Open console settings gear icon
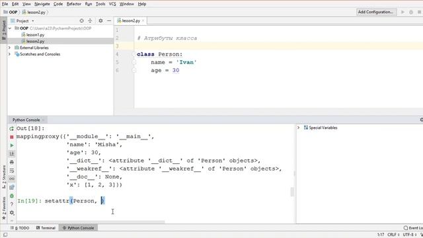The width and height of the screenshot is (423, 238). [x=12, y=213]
